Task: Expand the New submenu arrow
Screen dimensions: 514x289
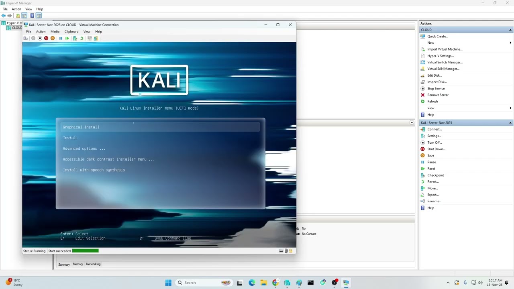Action: [x=510, y=43]
